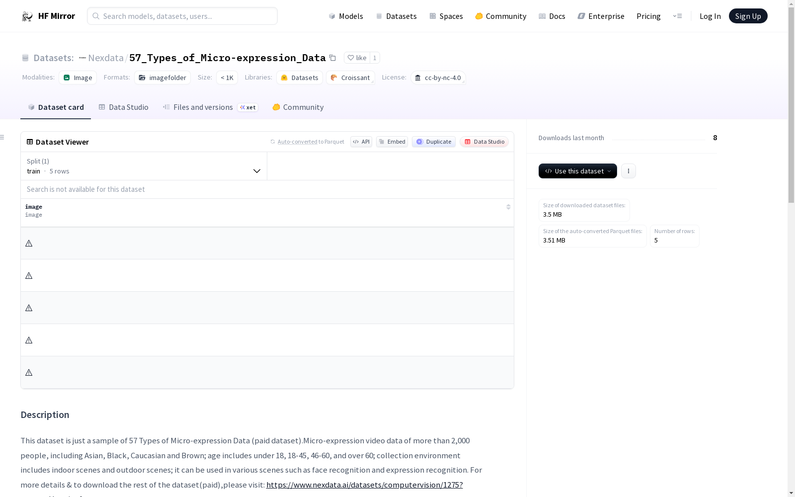Screen dimensions: 795x497
Task: Focus the search models, datasets, users field
Action: click(182, 16)
